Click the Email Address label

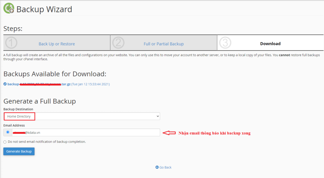click(14, 125)
